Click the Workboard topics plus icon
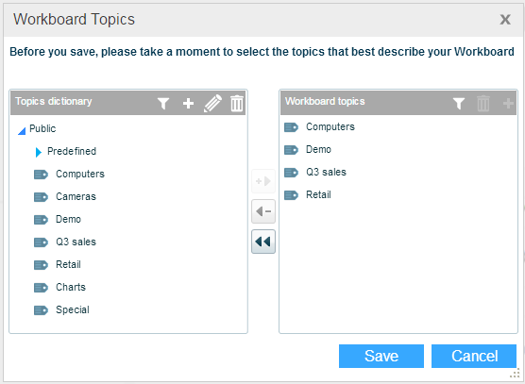This screenshot has width=525, height=384. 508,103
